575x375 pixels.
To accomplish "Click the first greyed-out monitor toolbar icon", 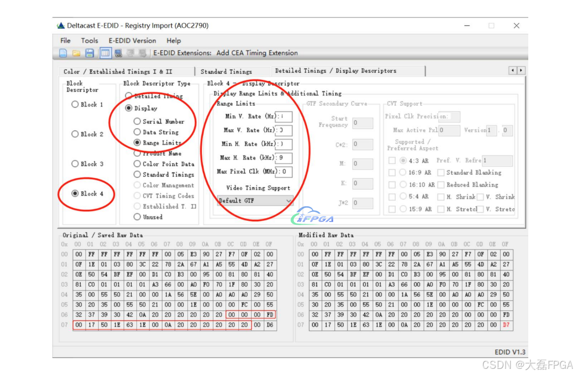I will [x=130, y=53].
